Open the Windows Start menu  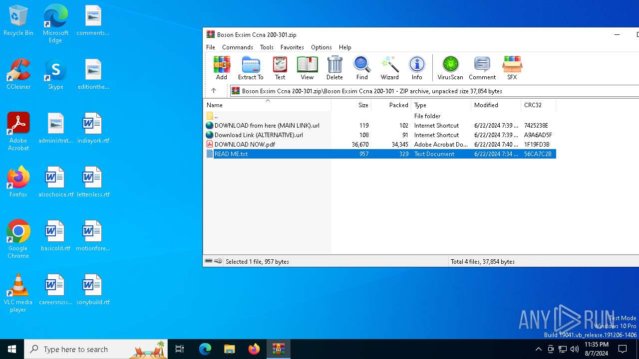[x=12, y=349]
